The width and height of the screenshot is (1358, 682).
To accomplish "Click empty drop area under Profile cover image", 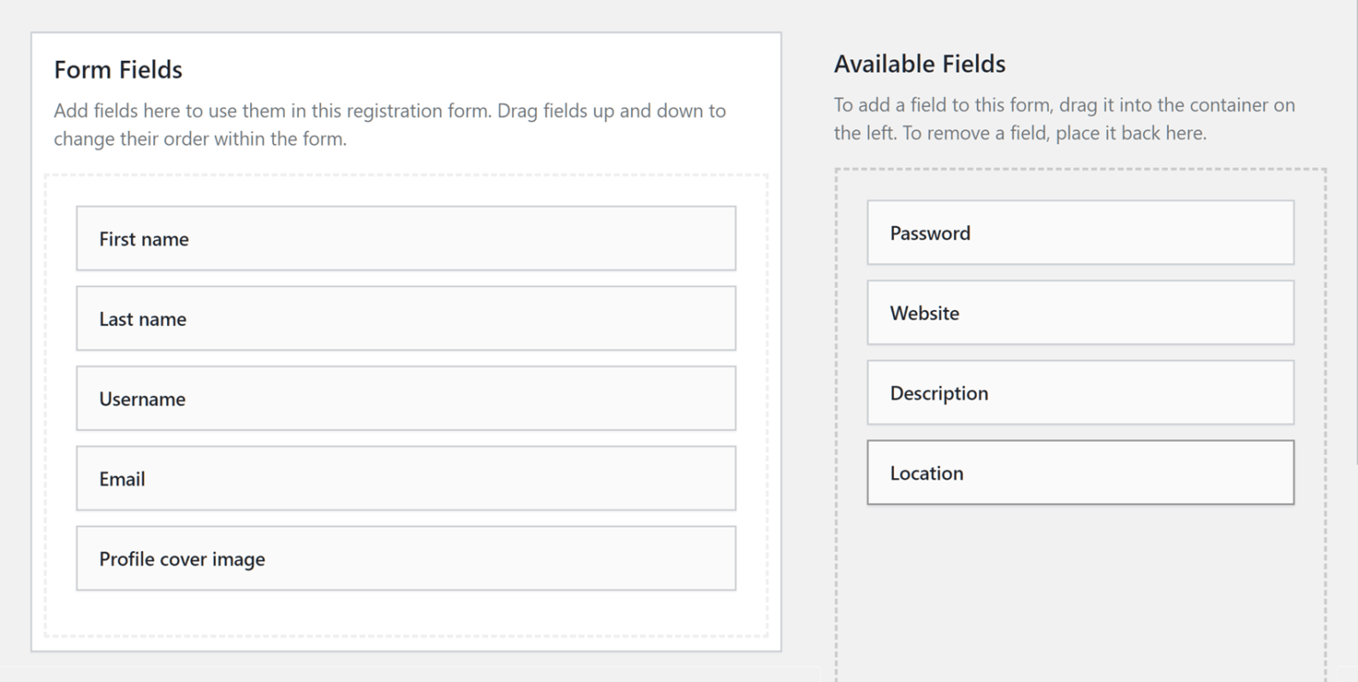I will [406, 613].
